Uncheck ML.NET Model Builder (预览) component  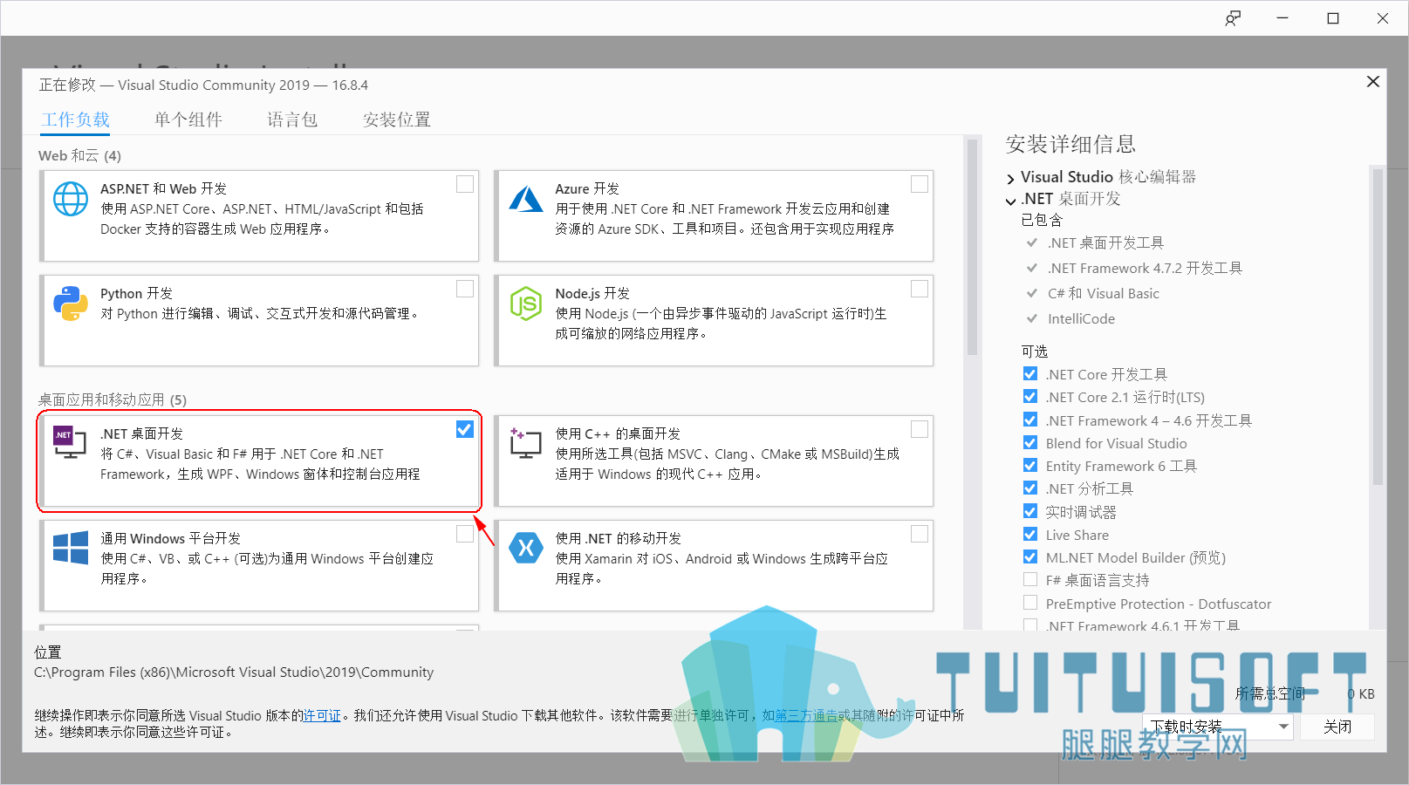1030,557
